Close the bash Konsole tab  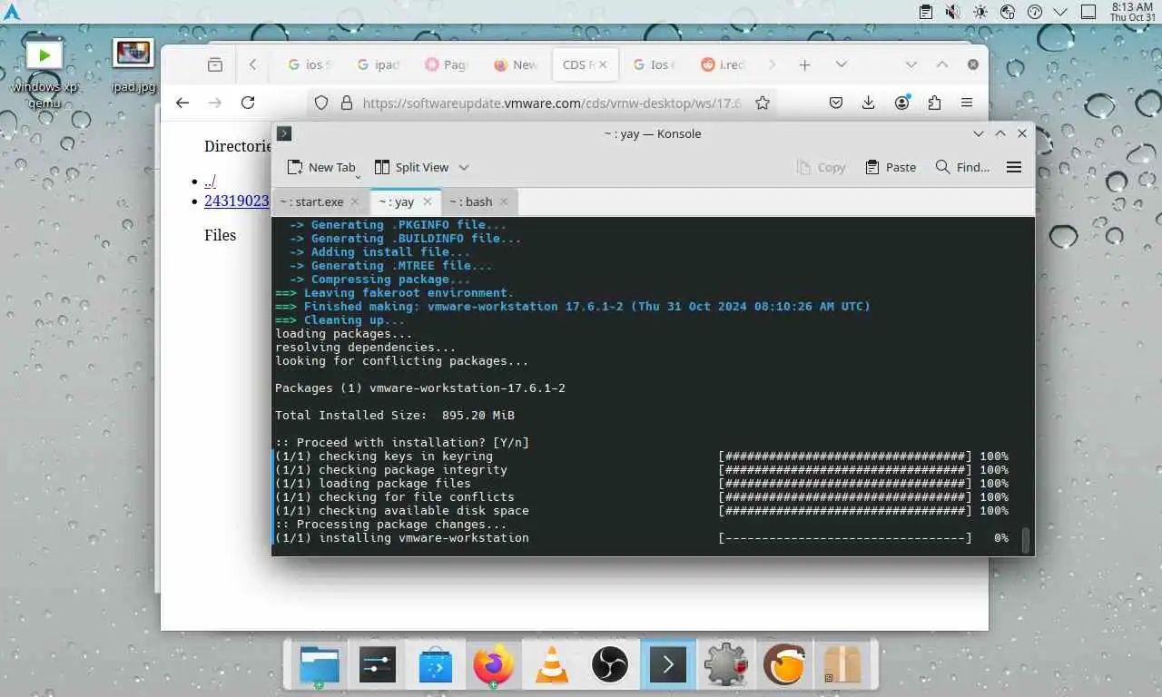pos(504,201)
